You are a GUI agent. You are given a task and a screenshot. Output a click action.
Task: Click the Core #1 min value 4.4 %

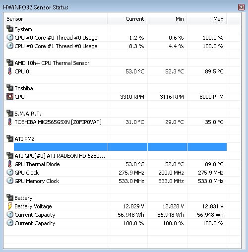pos(176,46)
